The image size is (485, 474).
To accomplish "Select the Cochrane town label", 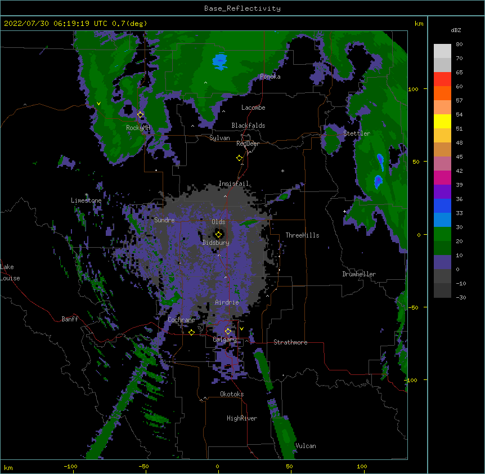I will (x=181, y=320).
